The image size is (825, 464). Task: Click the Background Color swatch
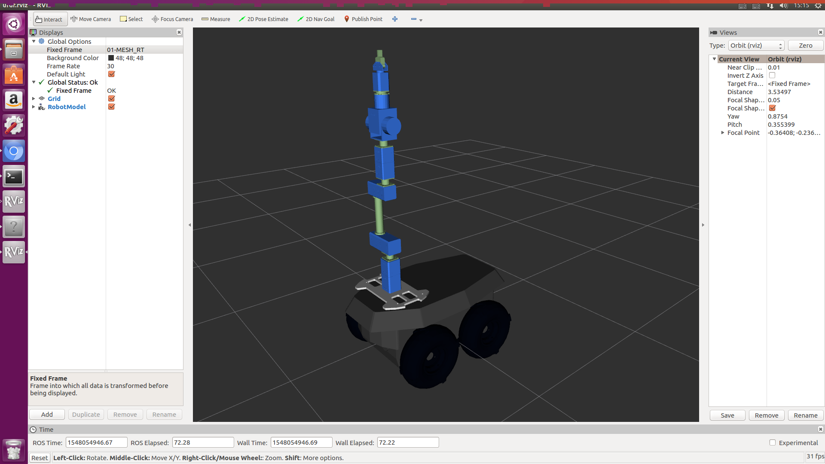pyautogui.click(x=111, y=58)
